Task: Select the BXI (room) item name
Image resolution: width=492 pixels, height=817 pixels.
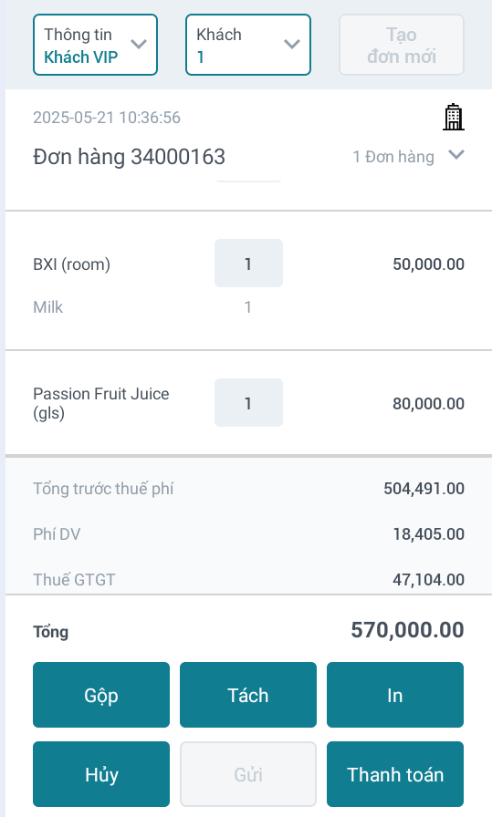Action: pyautogui.click(x=71, y=264)
